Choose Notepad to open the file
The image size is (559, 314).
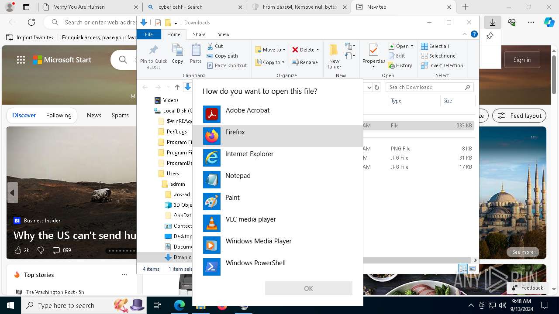[277, 180]
